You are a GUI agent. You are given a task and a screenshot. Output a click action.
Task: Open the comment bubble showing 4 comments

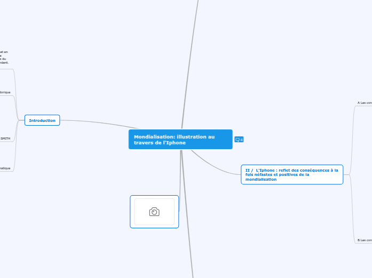coord(239,140)
